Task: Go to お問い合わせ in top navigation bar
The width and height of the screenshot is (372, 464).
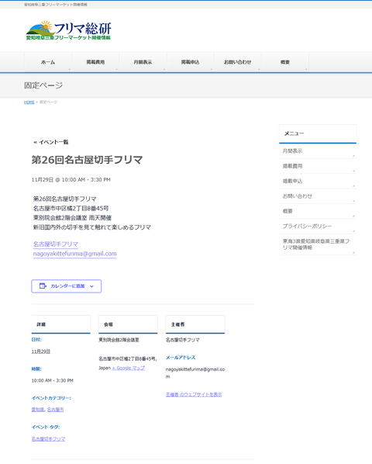Action: pyautogui.click(x=238, y=62)
